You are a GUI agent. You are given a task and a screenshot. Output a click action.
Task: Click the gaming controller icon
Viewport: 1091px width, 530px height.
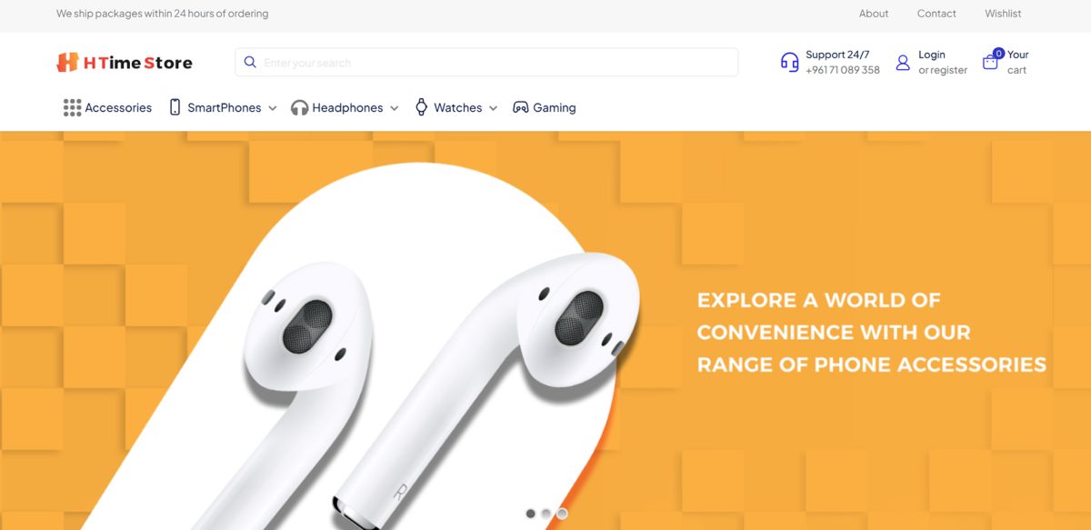pyautogui.click(x=521, y=107)
